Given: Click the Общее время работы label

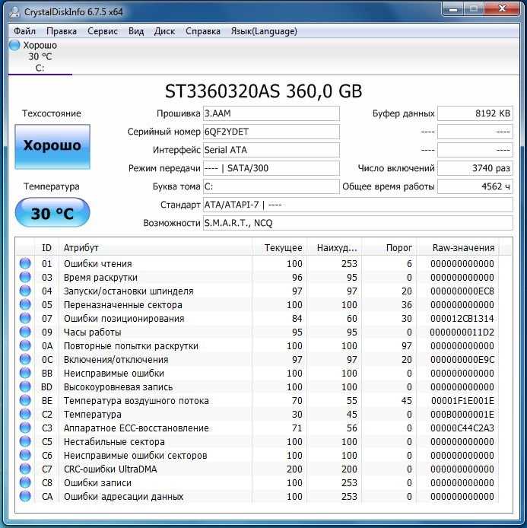Looking at the screenshot, I should (x=389, y=186).
